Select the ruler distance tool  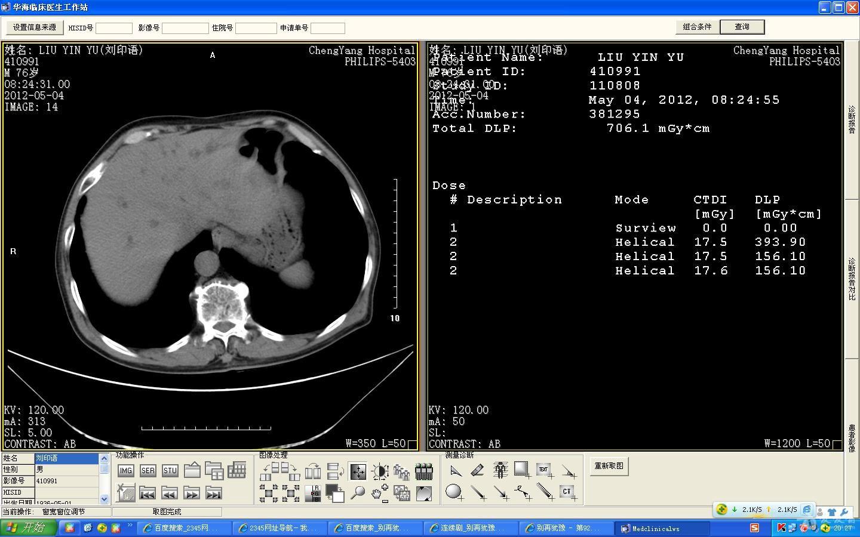pyautogui.click(x=545, y=492)
